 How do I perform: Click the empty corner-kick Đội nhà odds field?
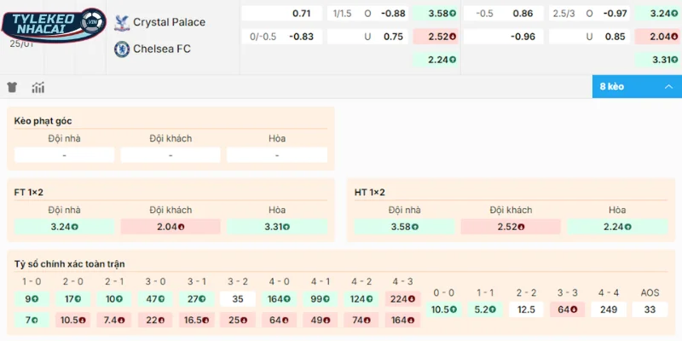click(x=65, y=155)
